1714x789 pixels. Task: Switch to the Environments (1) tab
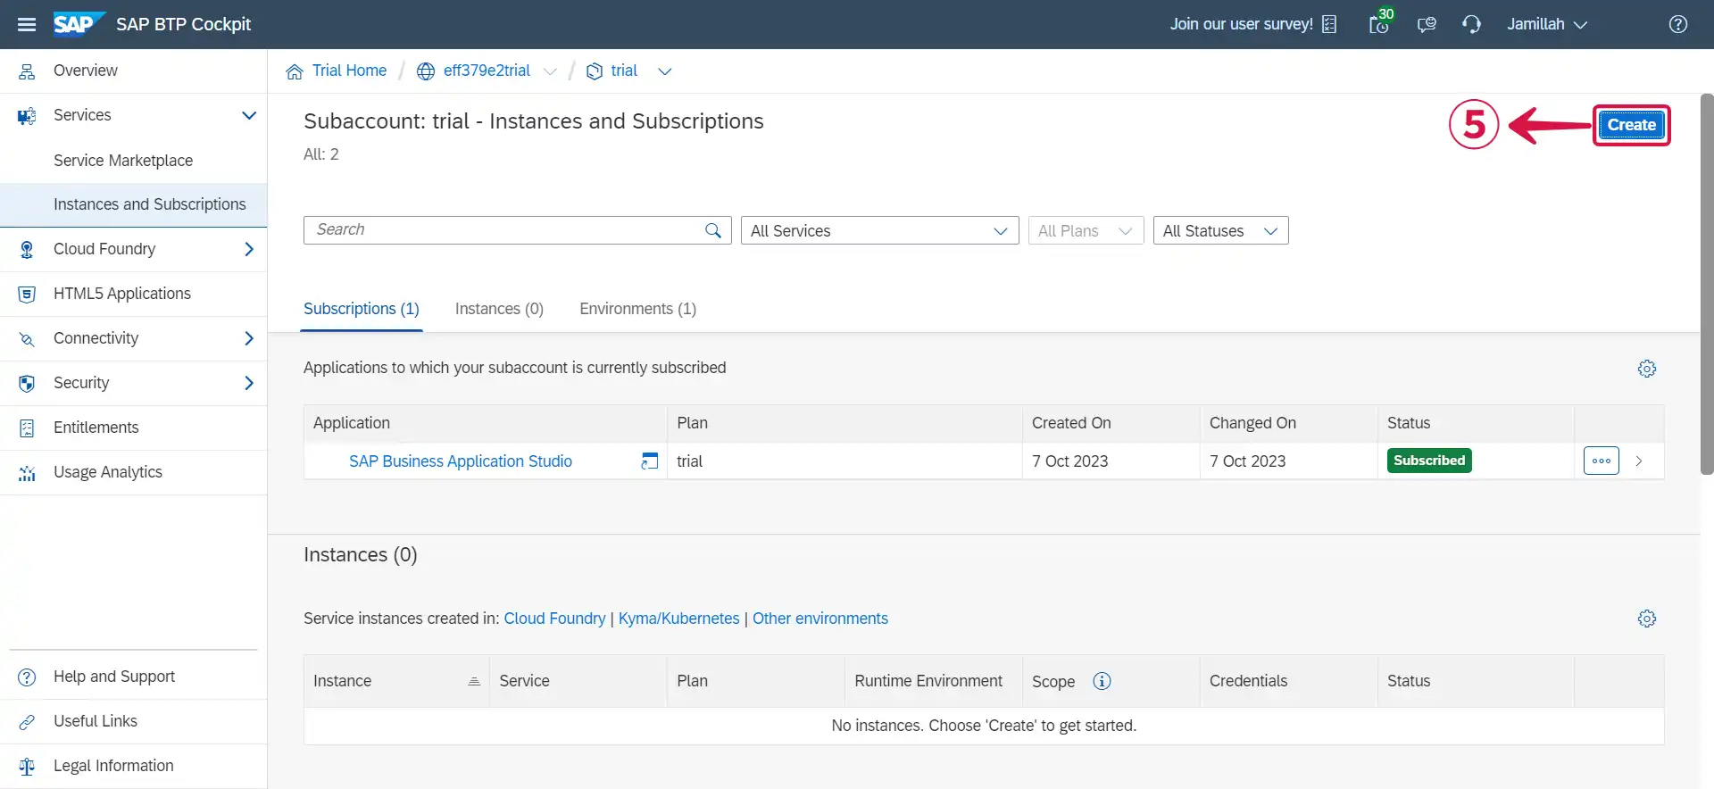pyautogui.click(x=637, y=309)
